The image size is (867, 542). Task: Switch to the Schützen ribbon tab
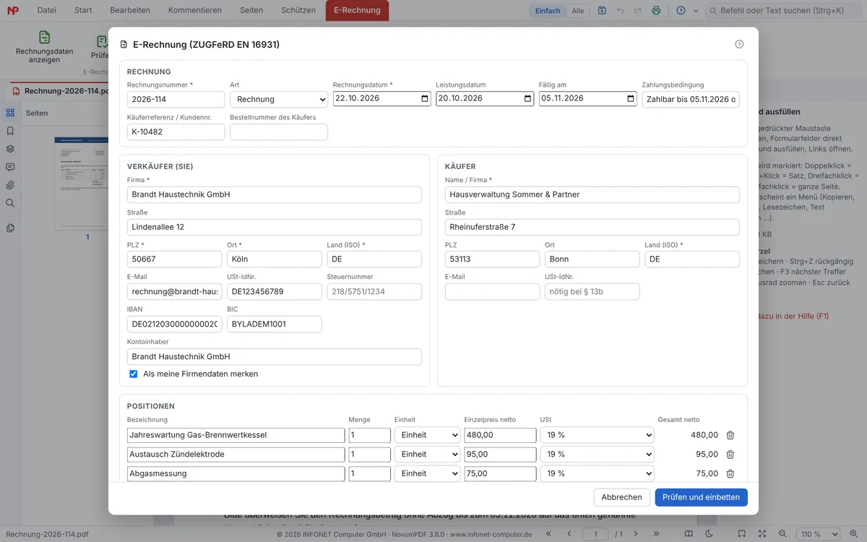coord(298,10)
